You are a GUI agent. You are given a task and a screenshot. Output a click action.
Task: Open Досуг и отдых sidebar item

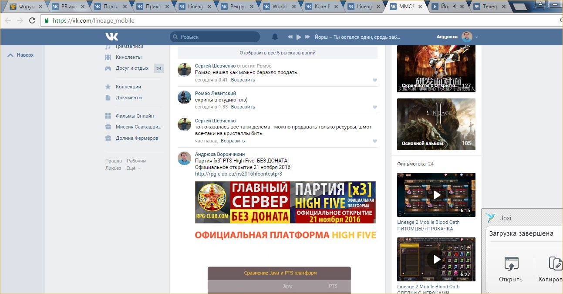[x=132, y=68]
